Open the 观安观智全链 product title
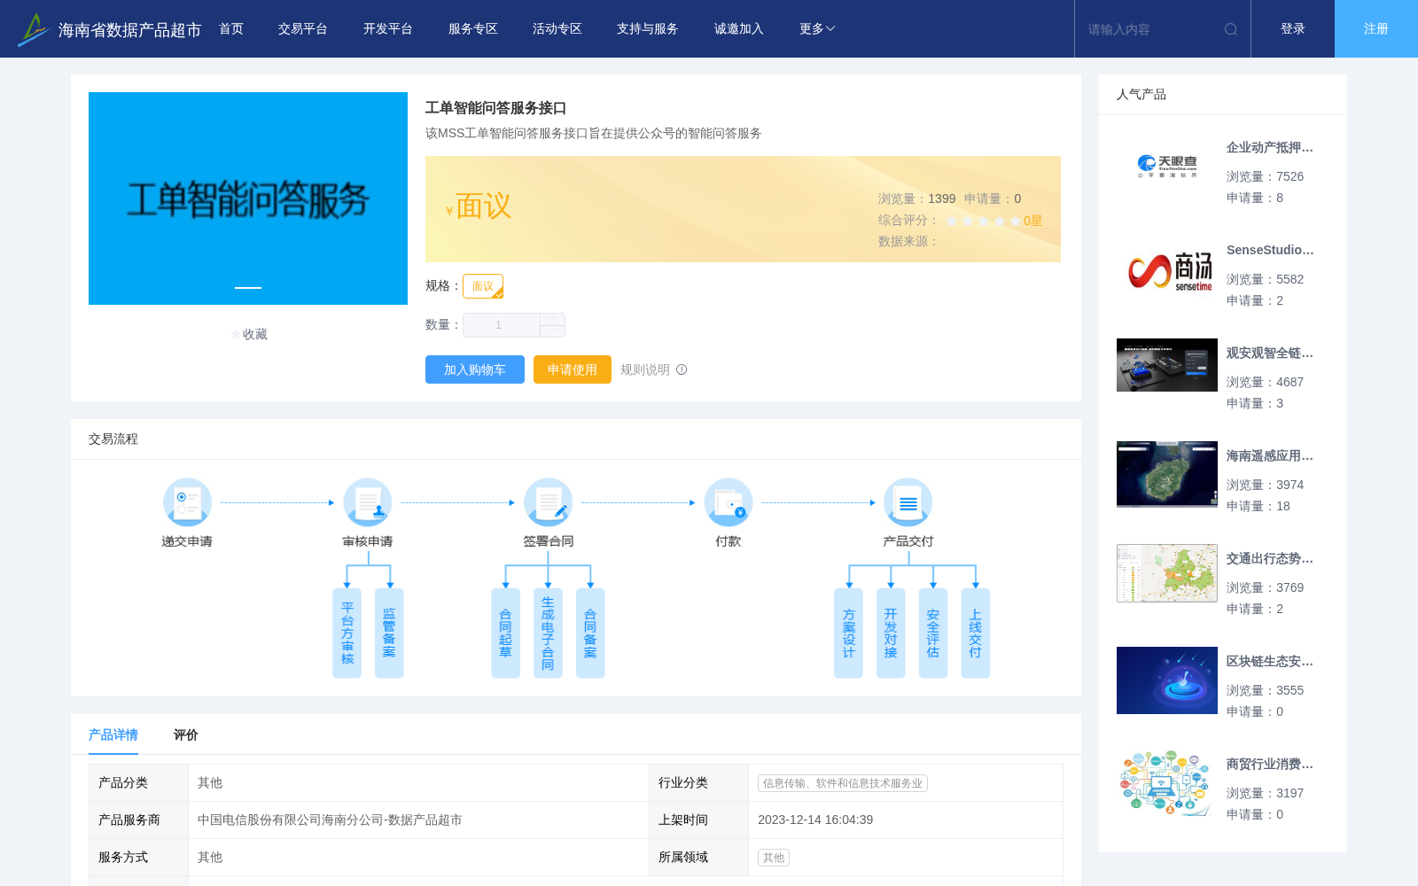The height and width of the screenshot is (886, 1418). 1270,353
